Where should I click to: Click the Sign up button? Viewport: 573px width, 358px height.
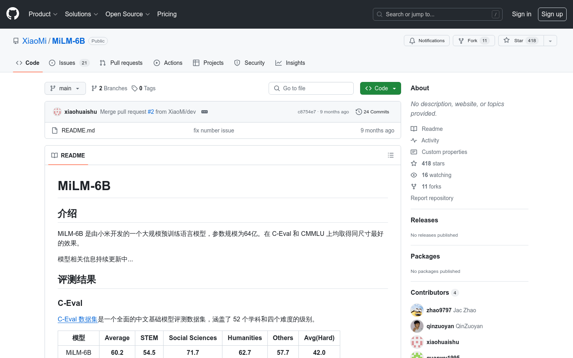[x=552, y=14]
